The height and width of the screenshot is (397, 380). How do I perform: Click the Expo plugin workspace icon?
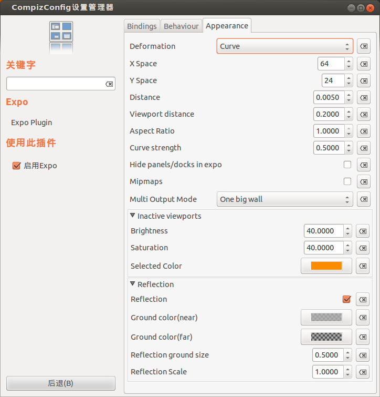61,37
